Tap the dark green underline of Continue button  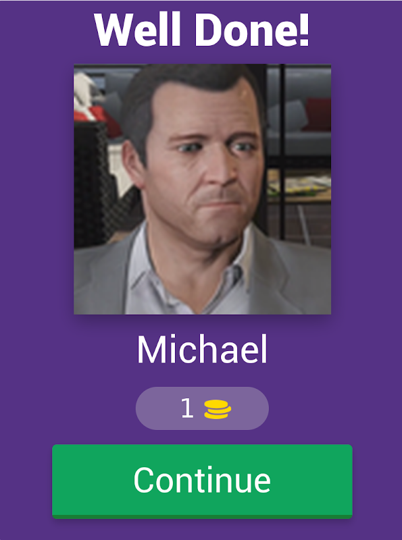point(202,516)
